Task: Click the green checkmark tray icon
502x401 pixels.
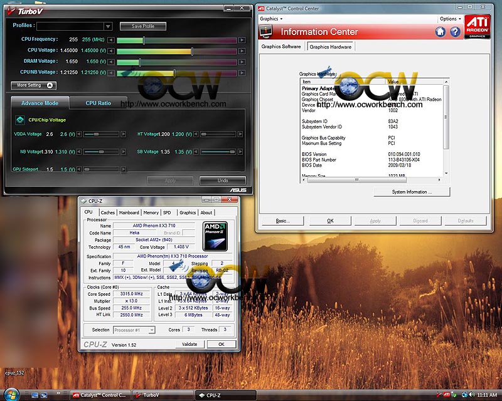Action: [454, 395]
